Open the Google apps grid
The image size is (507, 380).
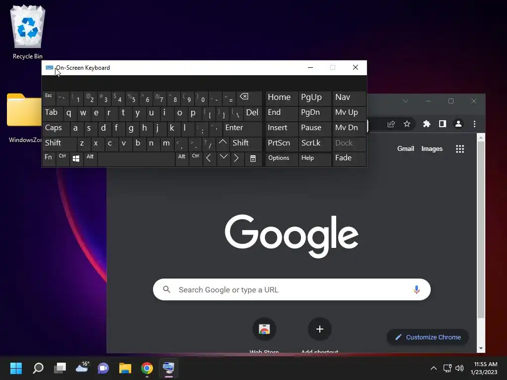pyautogui.click(x=460, y=149)
